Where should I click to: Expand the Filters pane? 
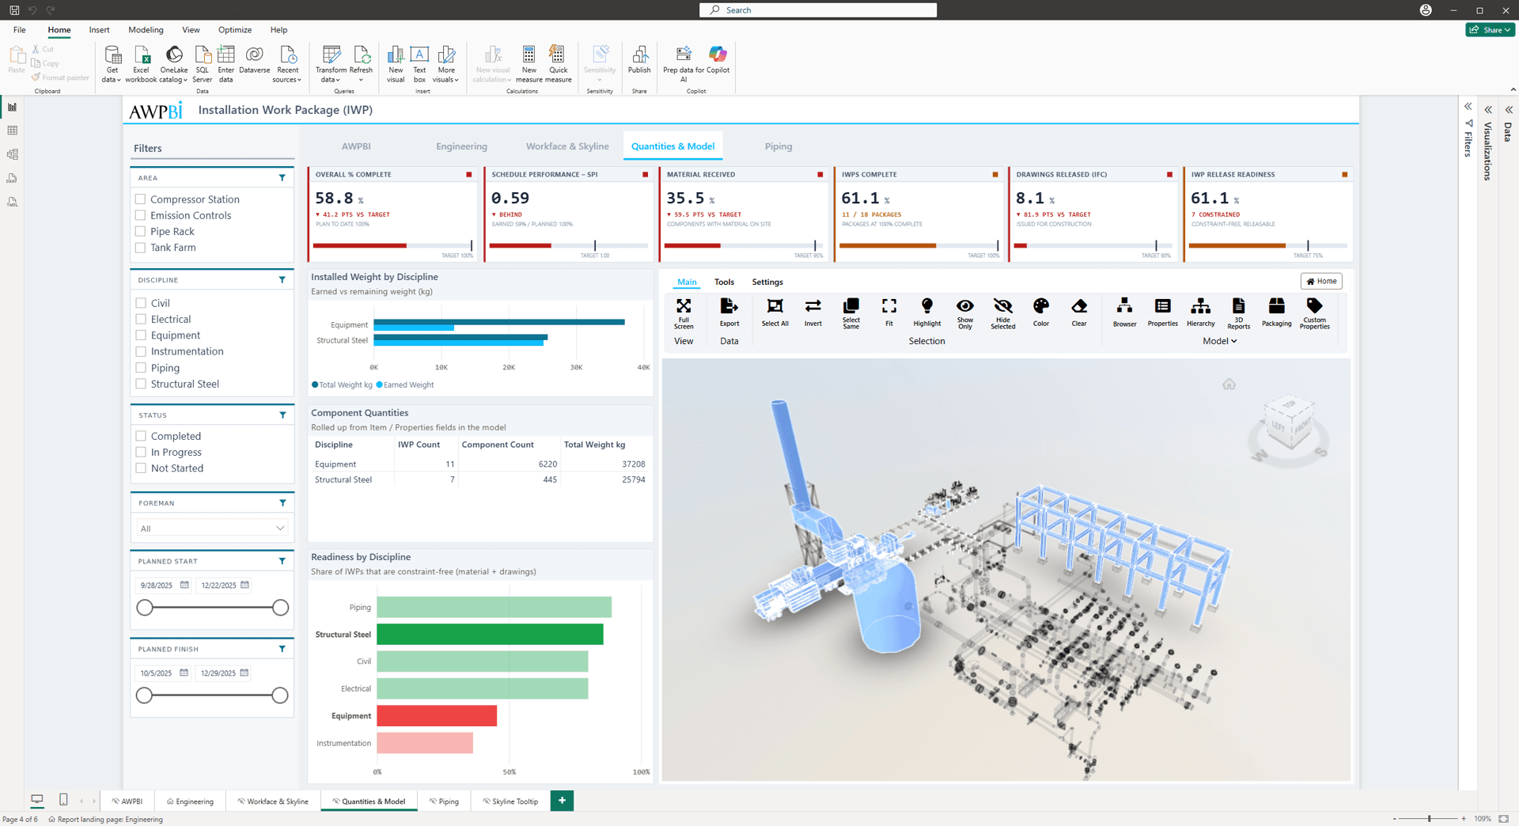click(1468, 107)
